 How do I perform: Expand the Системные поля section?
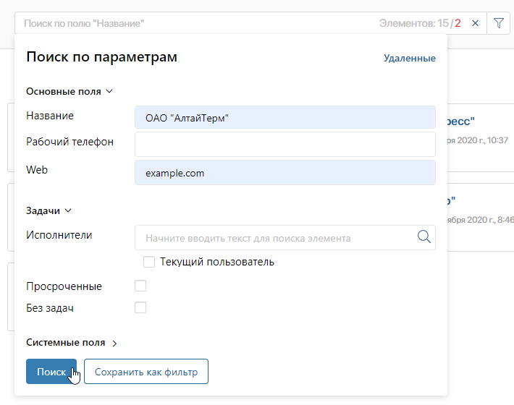click(x=72, y=343)
